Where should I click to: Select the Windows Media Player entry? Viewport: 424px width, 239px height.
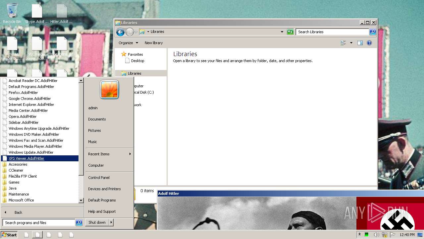click(x=35, y=146)
